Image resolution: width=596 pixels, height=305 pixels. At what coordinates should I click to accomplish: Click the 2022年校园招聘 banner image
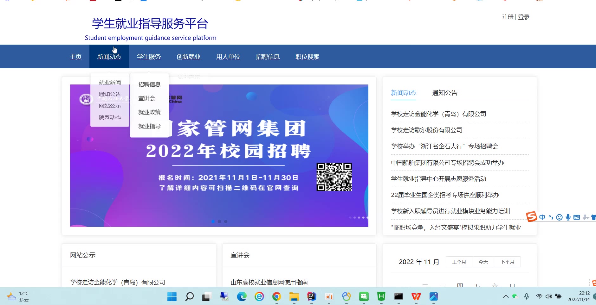[219, 155]
